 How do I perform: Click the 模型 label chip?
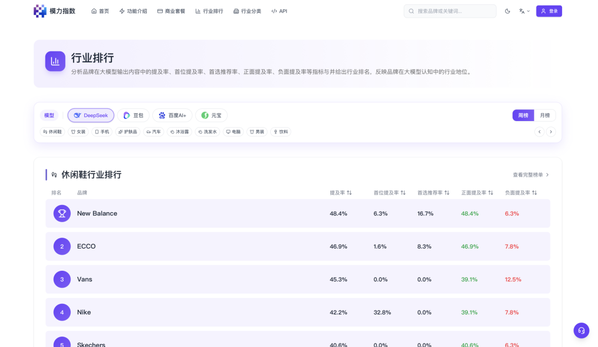pyautogui.click(x=49, y=115)
